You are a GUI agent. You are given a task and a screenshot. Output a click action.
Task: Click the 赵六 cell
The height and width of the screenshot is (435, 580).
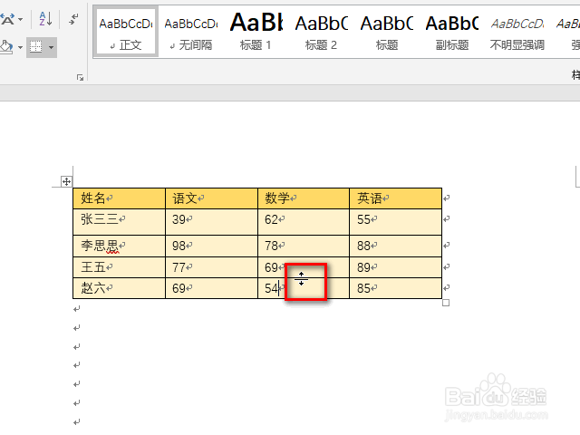[119, 288]
